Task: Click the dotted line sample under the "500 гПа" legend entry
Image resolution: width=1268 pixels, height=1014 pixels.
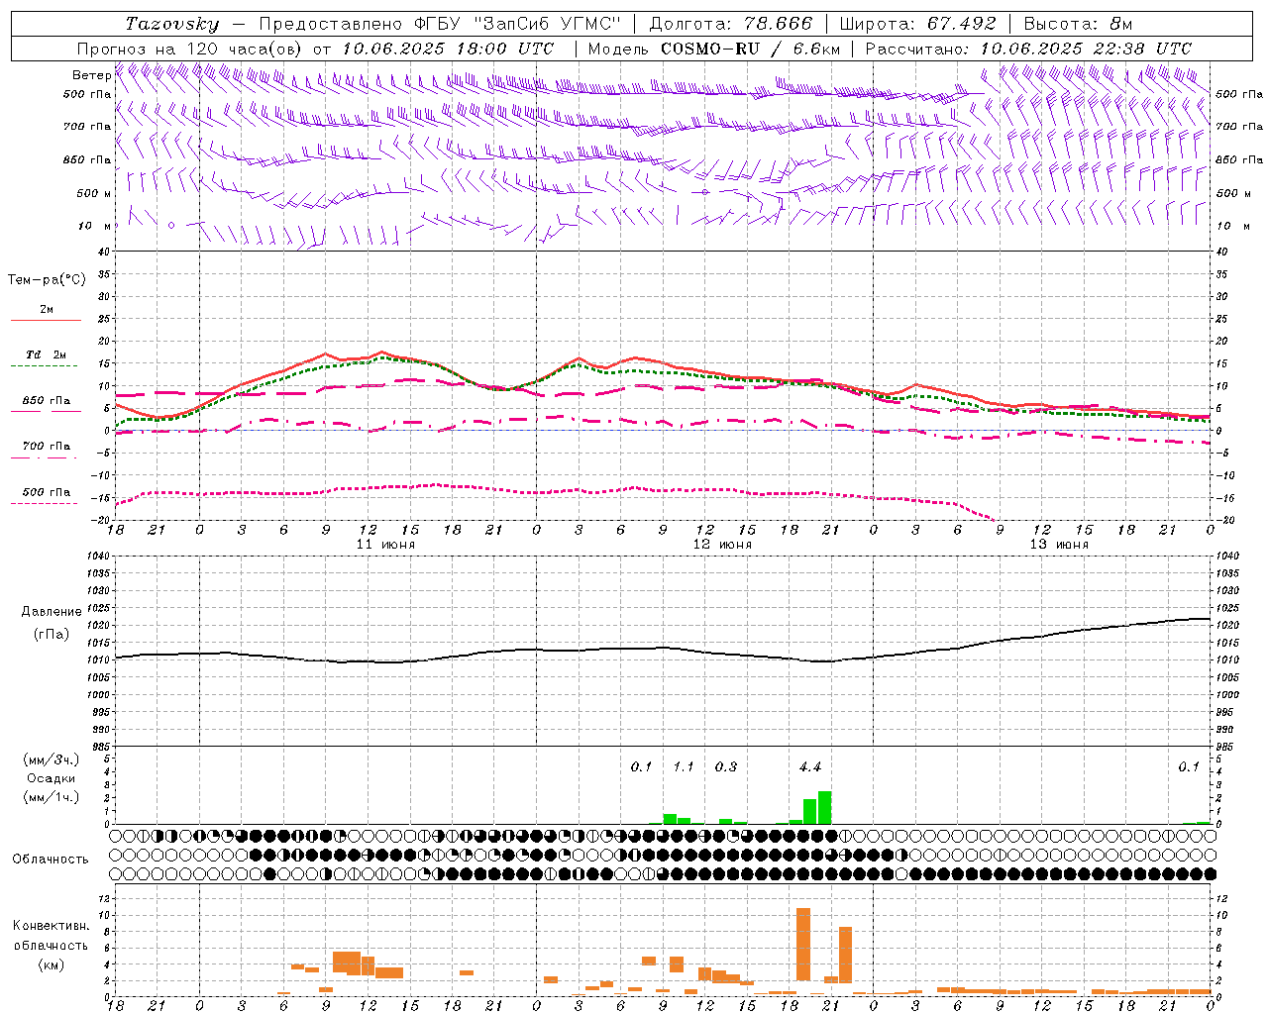Action: coord(45,503)
